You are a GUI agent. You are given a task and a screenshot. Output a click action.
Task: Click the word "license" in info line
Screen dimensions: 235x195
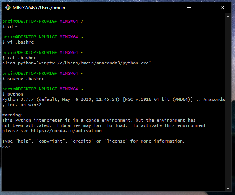tap(116, 141)
